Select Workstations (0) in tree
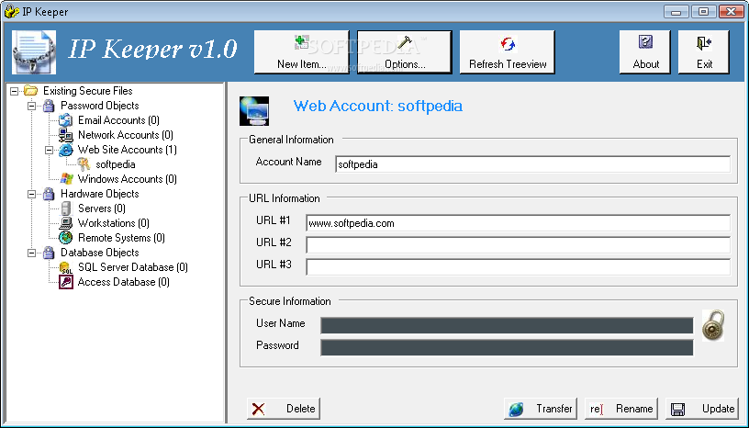This screenshot has width=749, height=428. click(x=114, y=223)
